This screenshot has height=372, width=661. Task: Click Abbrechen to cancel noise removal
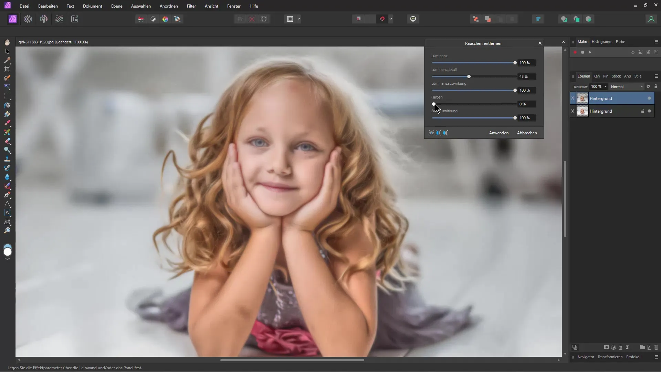pyautogui.click(x=527, y=133)
